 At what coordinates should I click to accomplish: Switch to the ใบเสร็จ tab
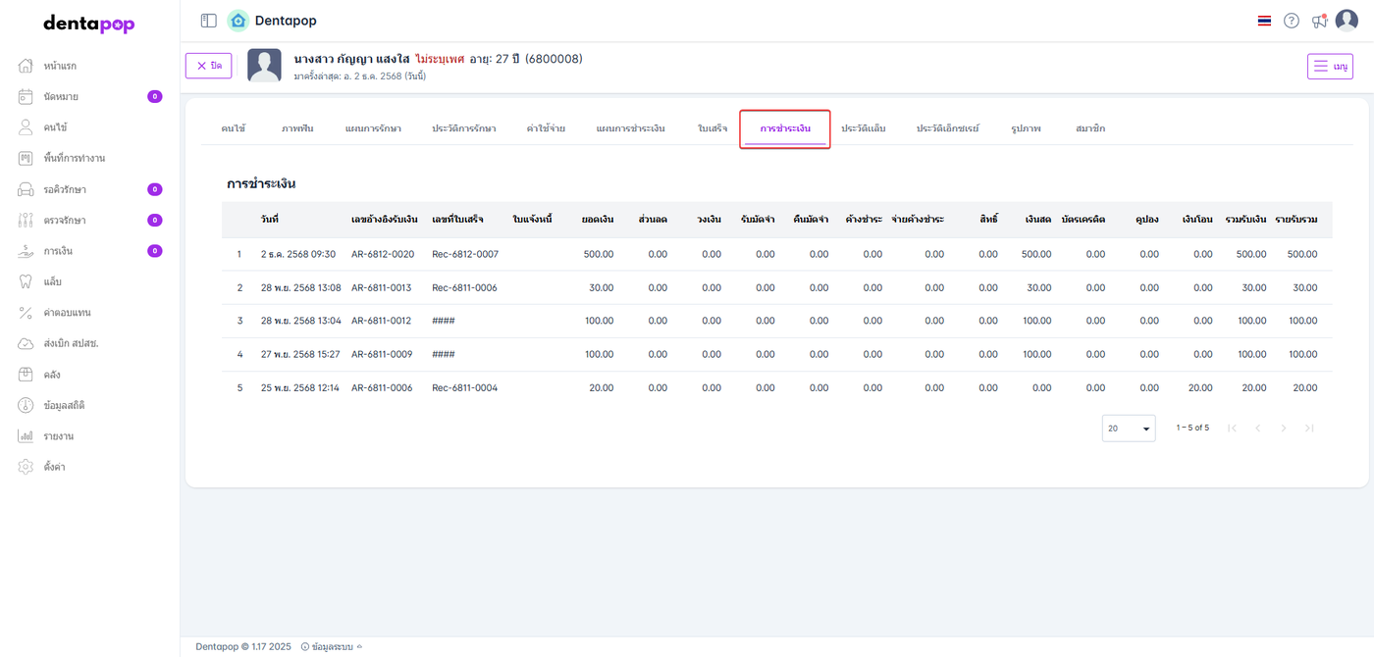pos(713,128)
